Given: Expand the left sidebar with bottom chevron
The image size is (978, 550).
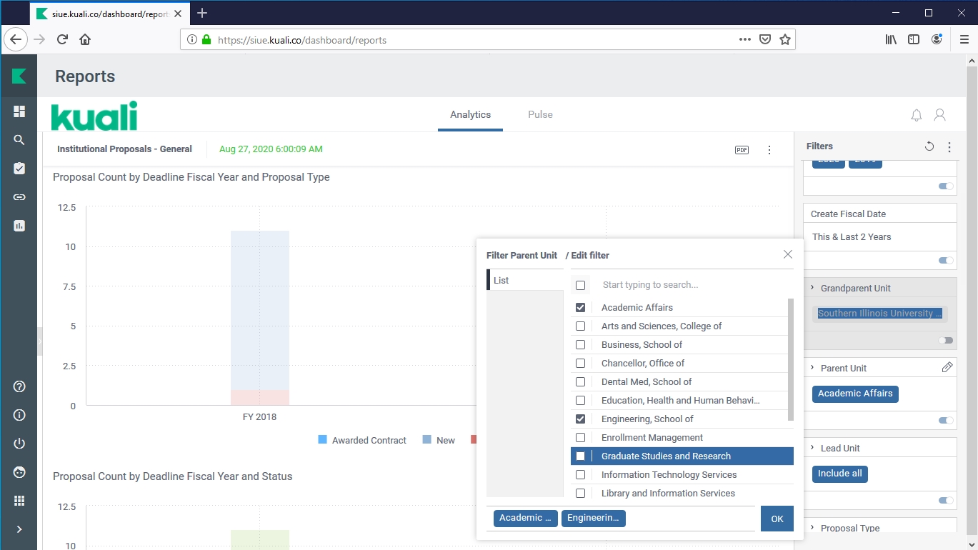Looking at the screenshot, I should (19, 529).
